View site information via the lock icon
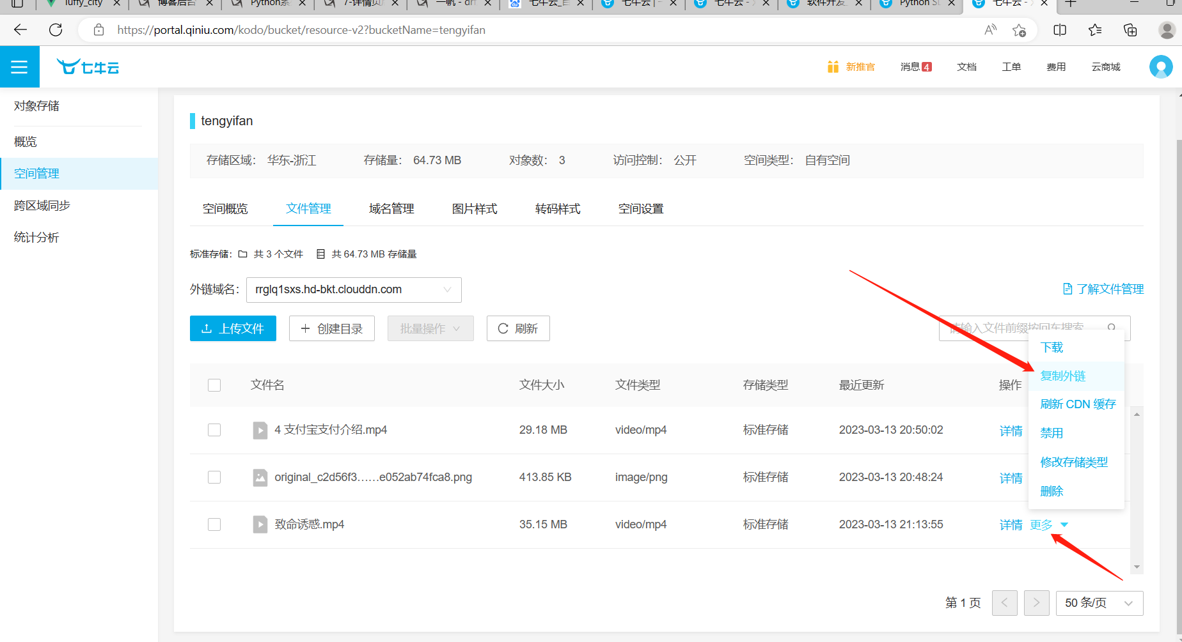 (x=98, y=30)
